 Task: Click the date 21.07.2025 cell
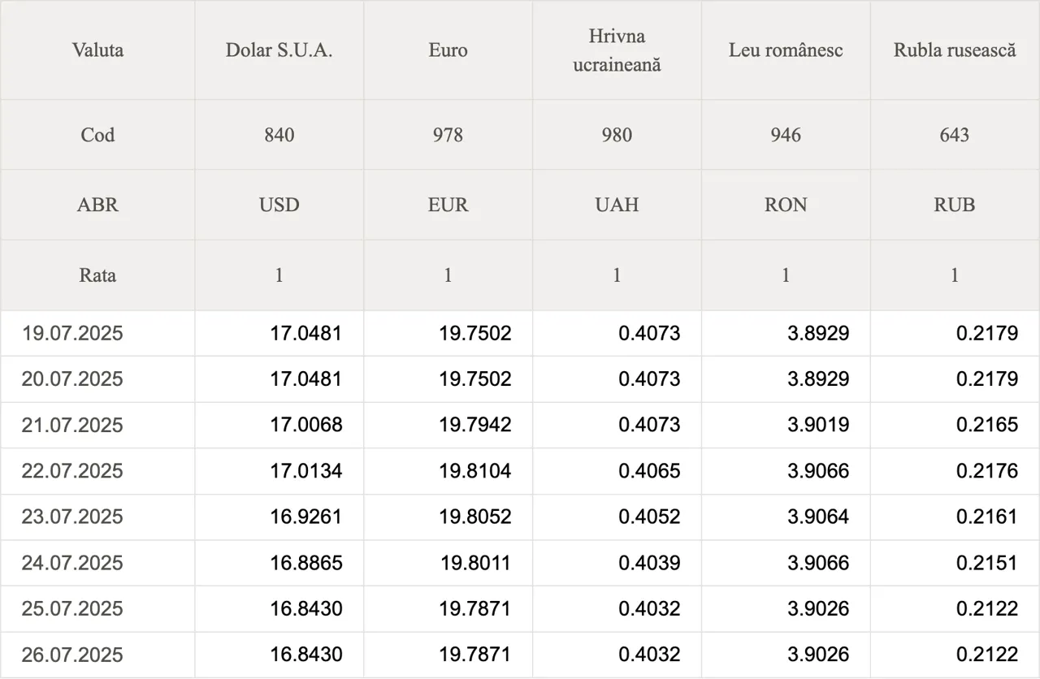tap(97, 425)
